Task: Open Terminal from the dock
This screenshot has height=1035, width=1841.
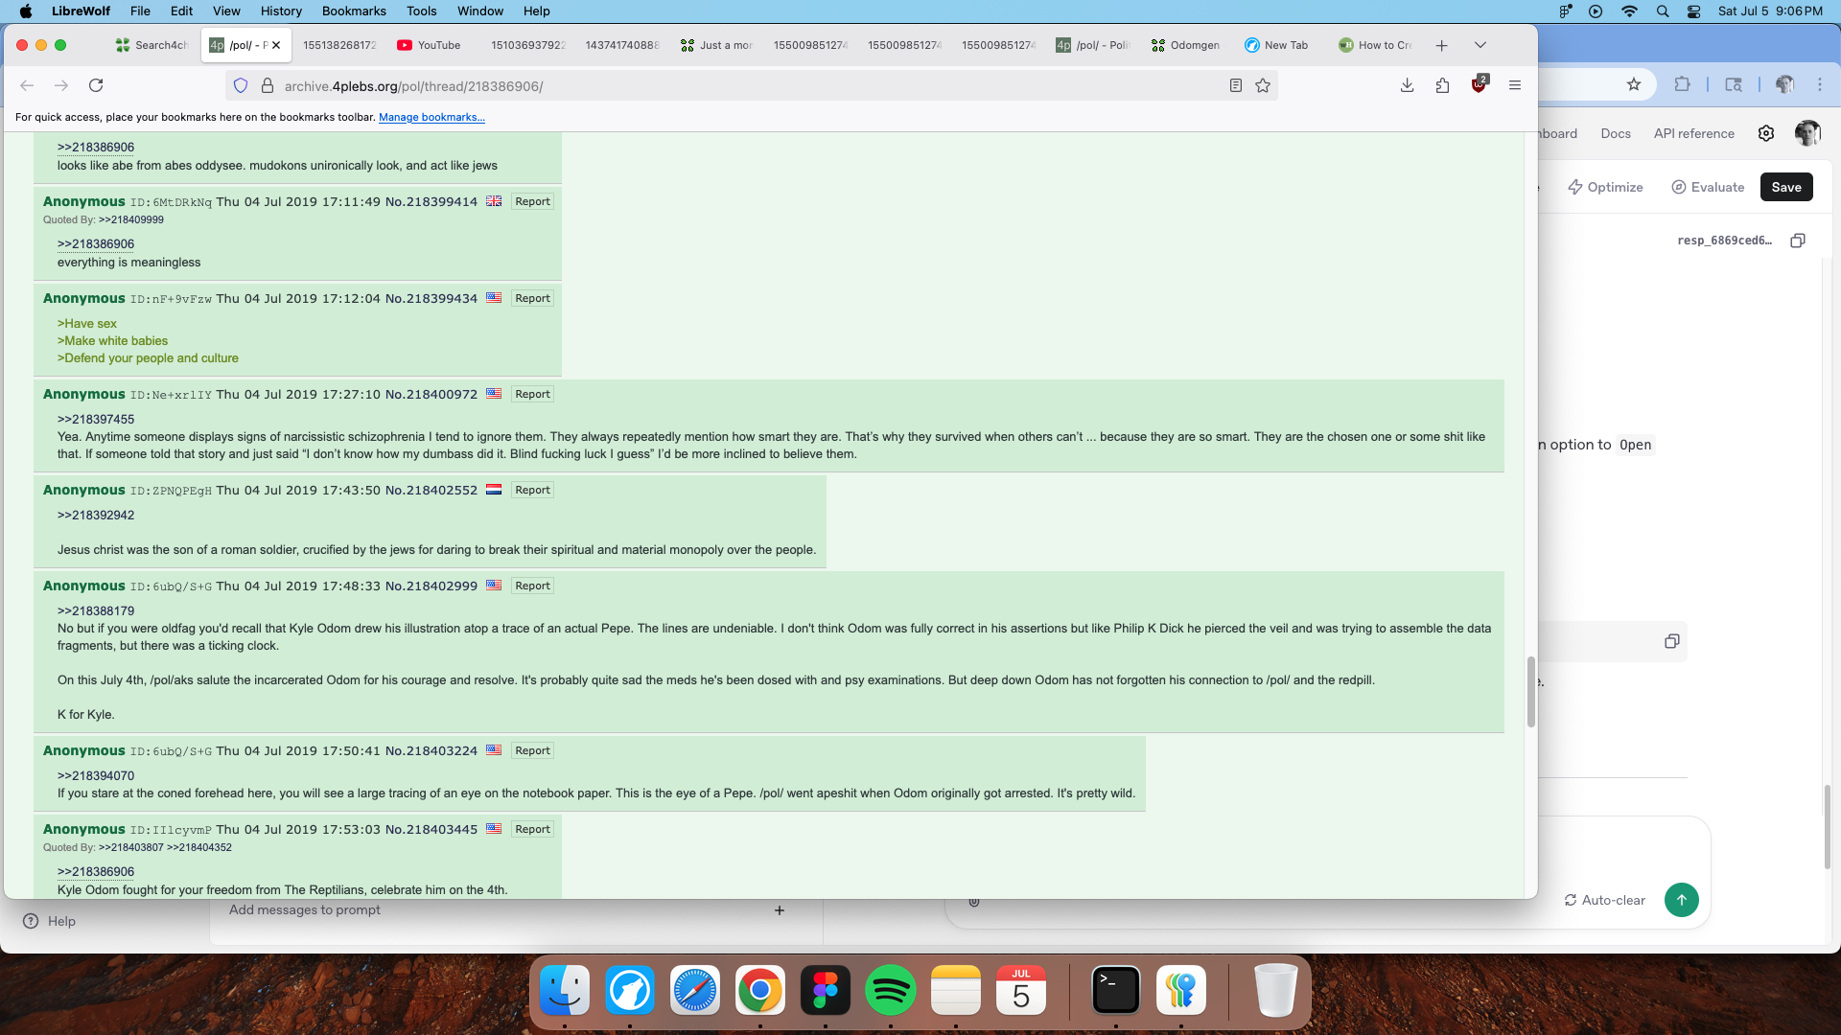Action: pyautogui.click(x=1116, y=990)
